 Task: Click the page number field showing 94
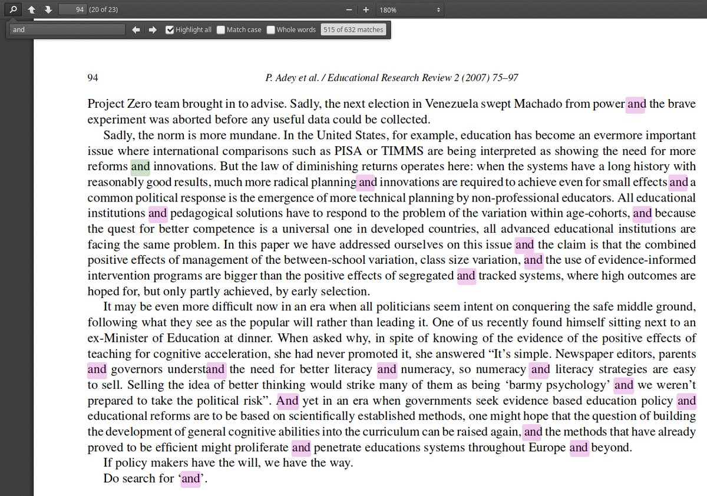(73, 9)
